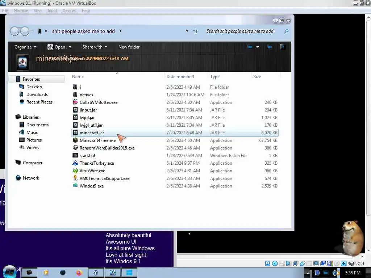This screenshot has height=278, width=371.
Task: Select the start.bat file icon
Action: click(x=75, y=155)
